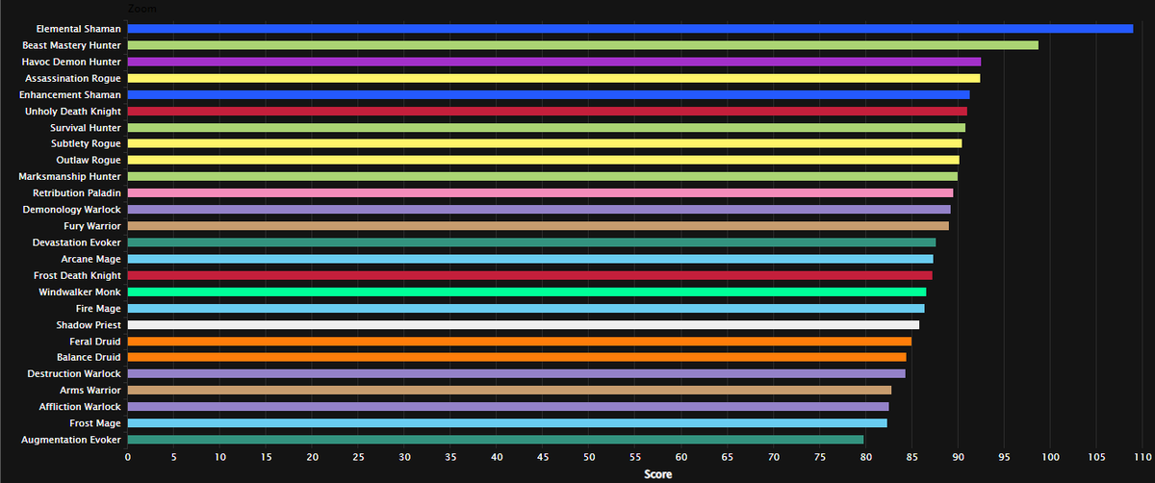
Task: Select the Havoc Demon Hunter label
Action: (72, 62)
